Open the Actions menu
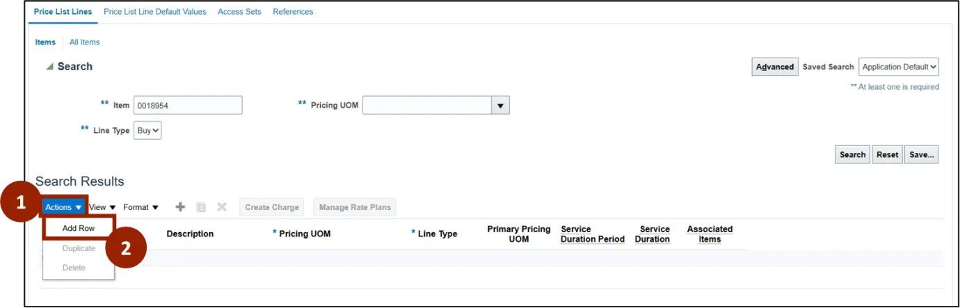This screenshot has width=960, height=308. coord(64,207)
